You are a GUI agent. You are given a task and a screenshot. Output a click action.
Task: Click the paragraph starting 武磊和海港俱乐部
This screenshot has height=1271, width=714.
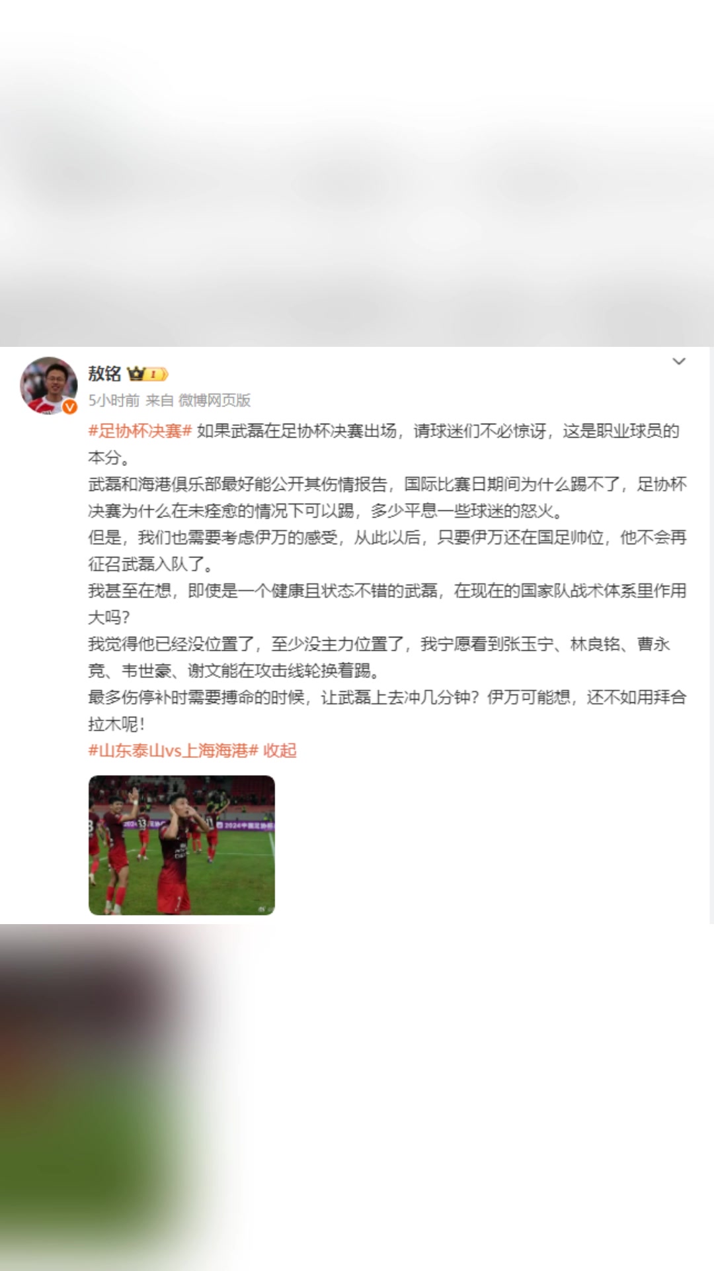(x=387, y=498)
